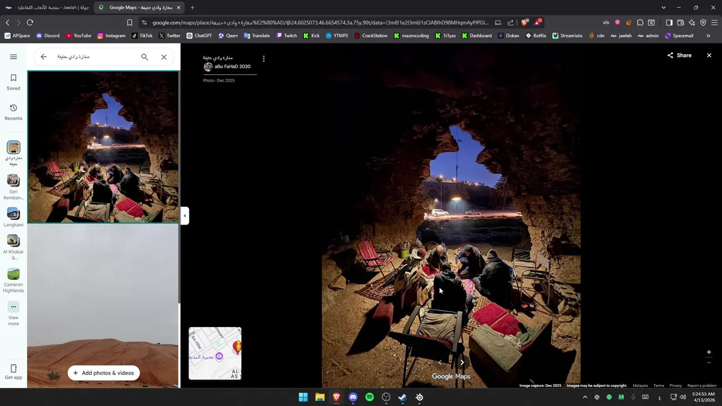The height and width of the screenshot is (406, 722).
Task: Open the tab search dropdown arrow
Action: coord(663,7)
